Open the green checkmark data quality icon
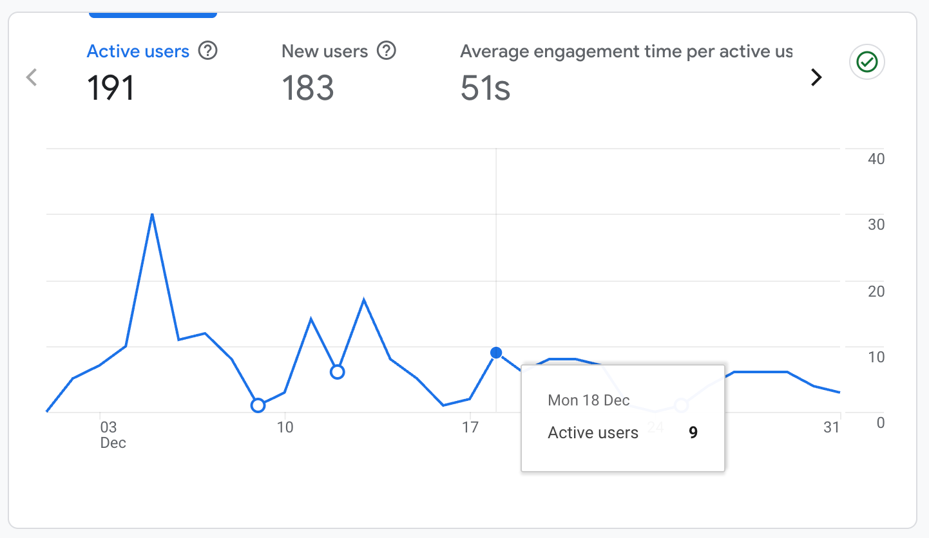Screen dimensions: 929x538 [867, 62]
